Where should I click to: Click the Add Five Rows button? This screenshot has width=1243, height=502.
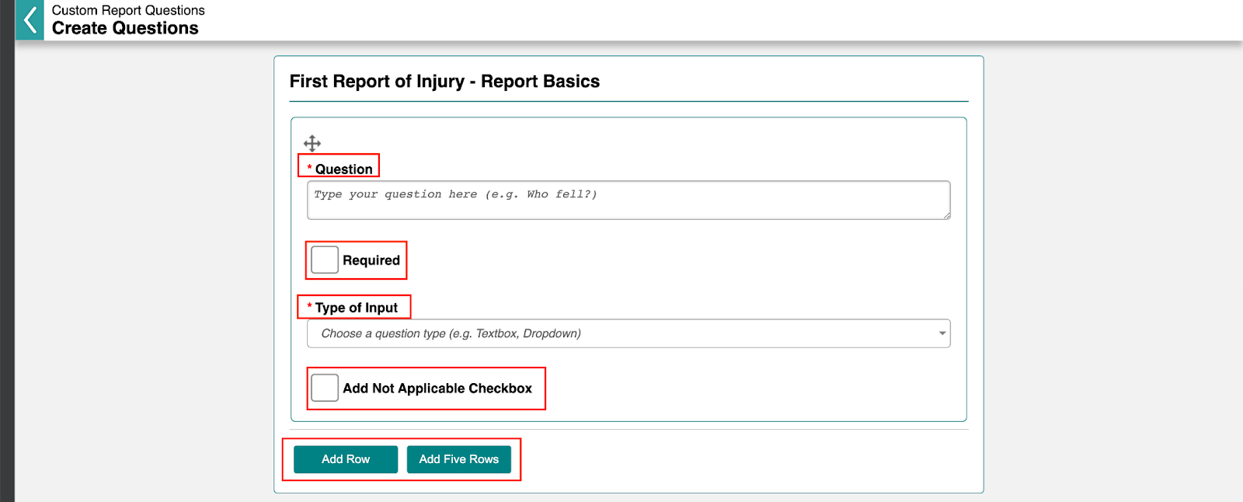pyautogui.click(x=459, y=459)
